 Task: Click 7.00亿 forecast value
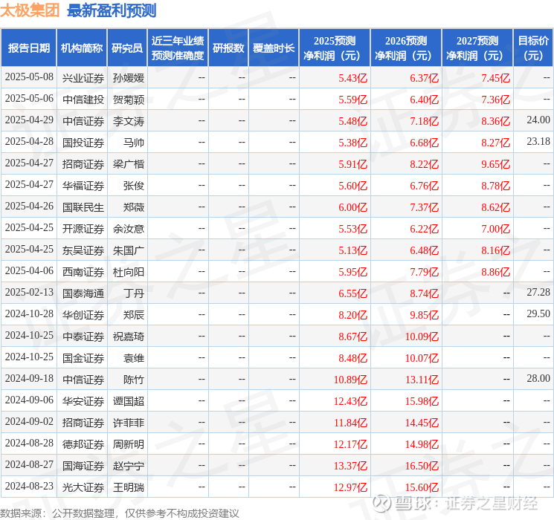pyautogui.click(x=495, y=229)
